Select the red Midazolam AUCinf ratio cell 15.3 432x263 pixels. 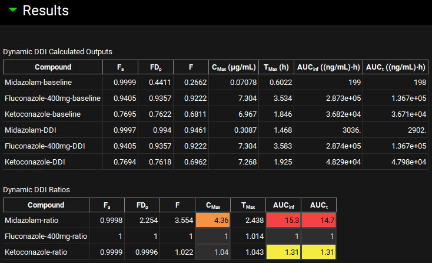[x=283, y=220]
